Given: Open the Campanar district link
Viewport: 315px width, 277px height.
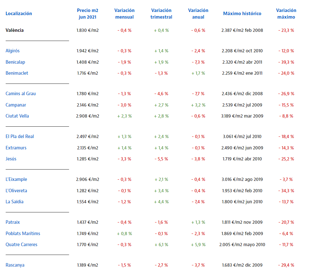Looking at the screenshot, I should (16, 105).
